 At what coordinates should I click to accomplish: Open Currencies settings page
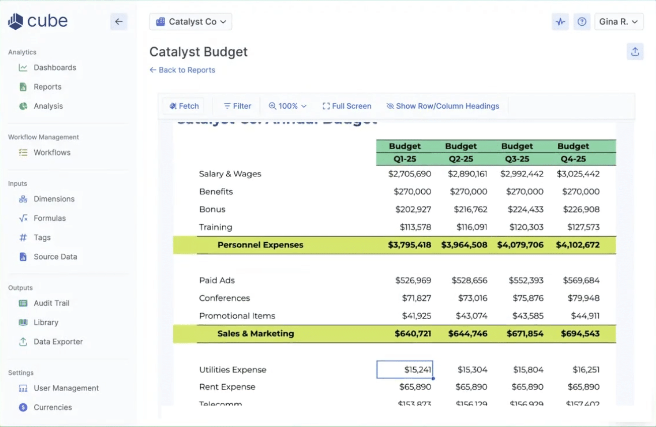coord(52,407)
